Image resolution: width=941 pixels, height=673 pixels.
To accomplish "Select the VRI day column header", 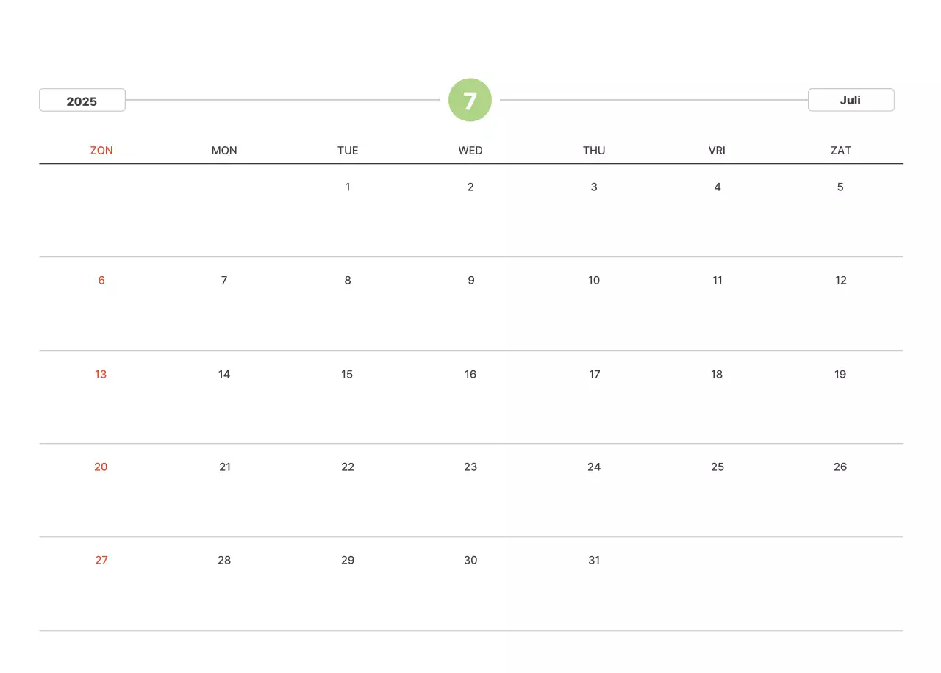I will coord(717,151).
